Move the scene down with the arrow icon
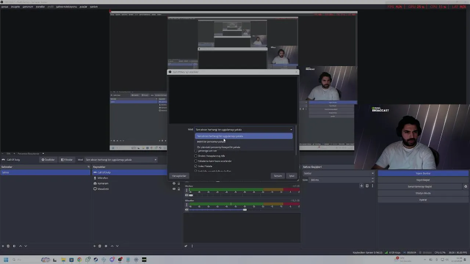470x264 pixels. [25, 246]
